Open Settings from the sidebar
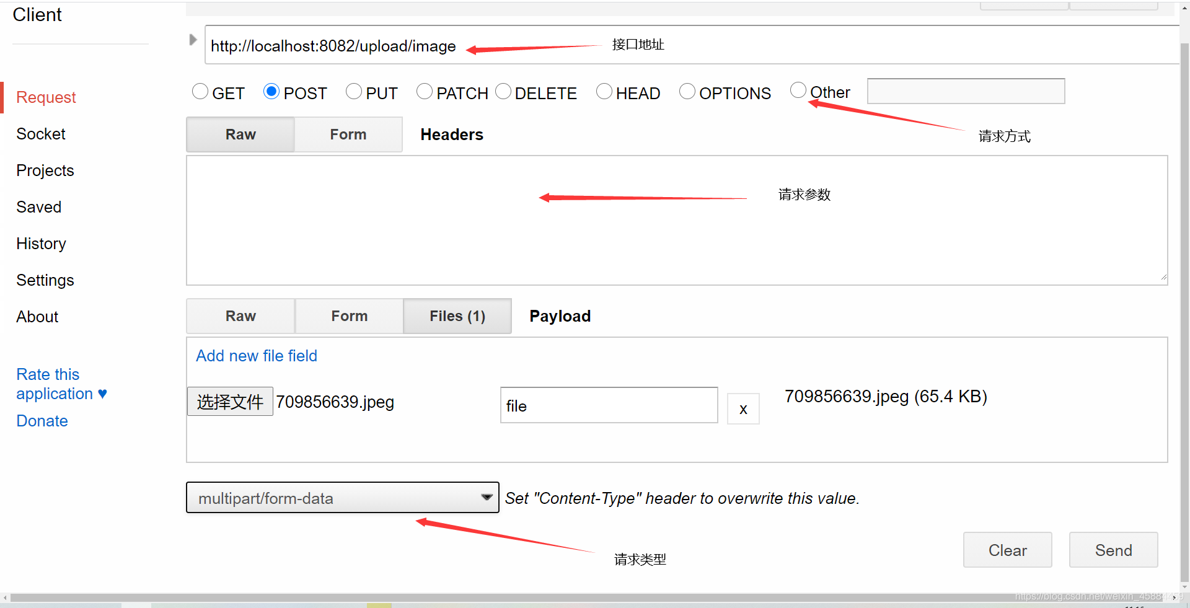 pyautogui.click(x=45, y=280)
